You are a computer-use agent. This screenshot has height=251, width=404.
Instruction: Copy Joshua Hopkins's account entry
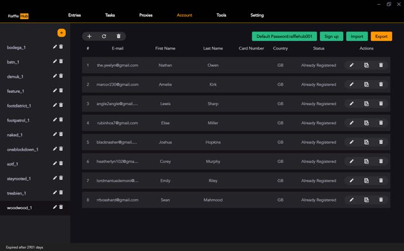(x=367, y=142)
